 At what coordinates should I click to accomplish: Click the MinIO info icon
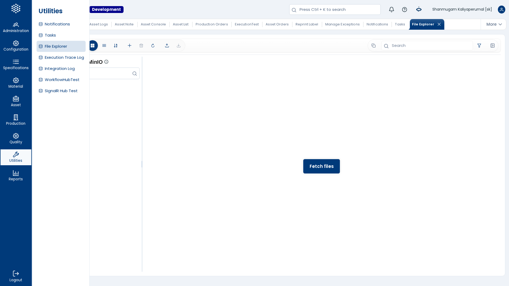106,62
